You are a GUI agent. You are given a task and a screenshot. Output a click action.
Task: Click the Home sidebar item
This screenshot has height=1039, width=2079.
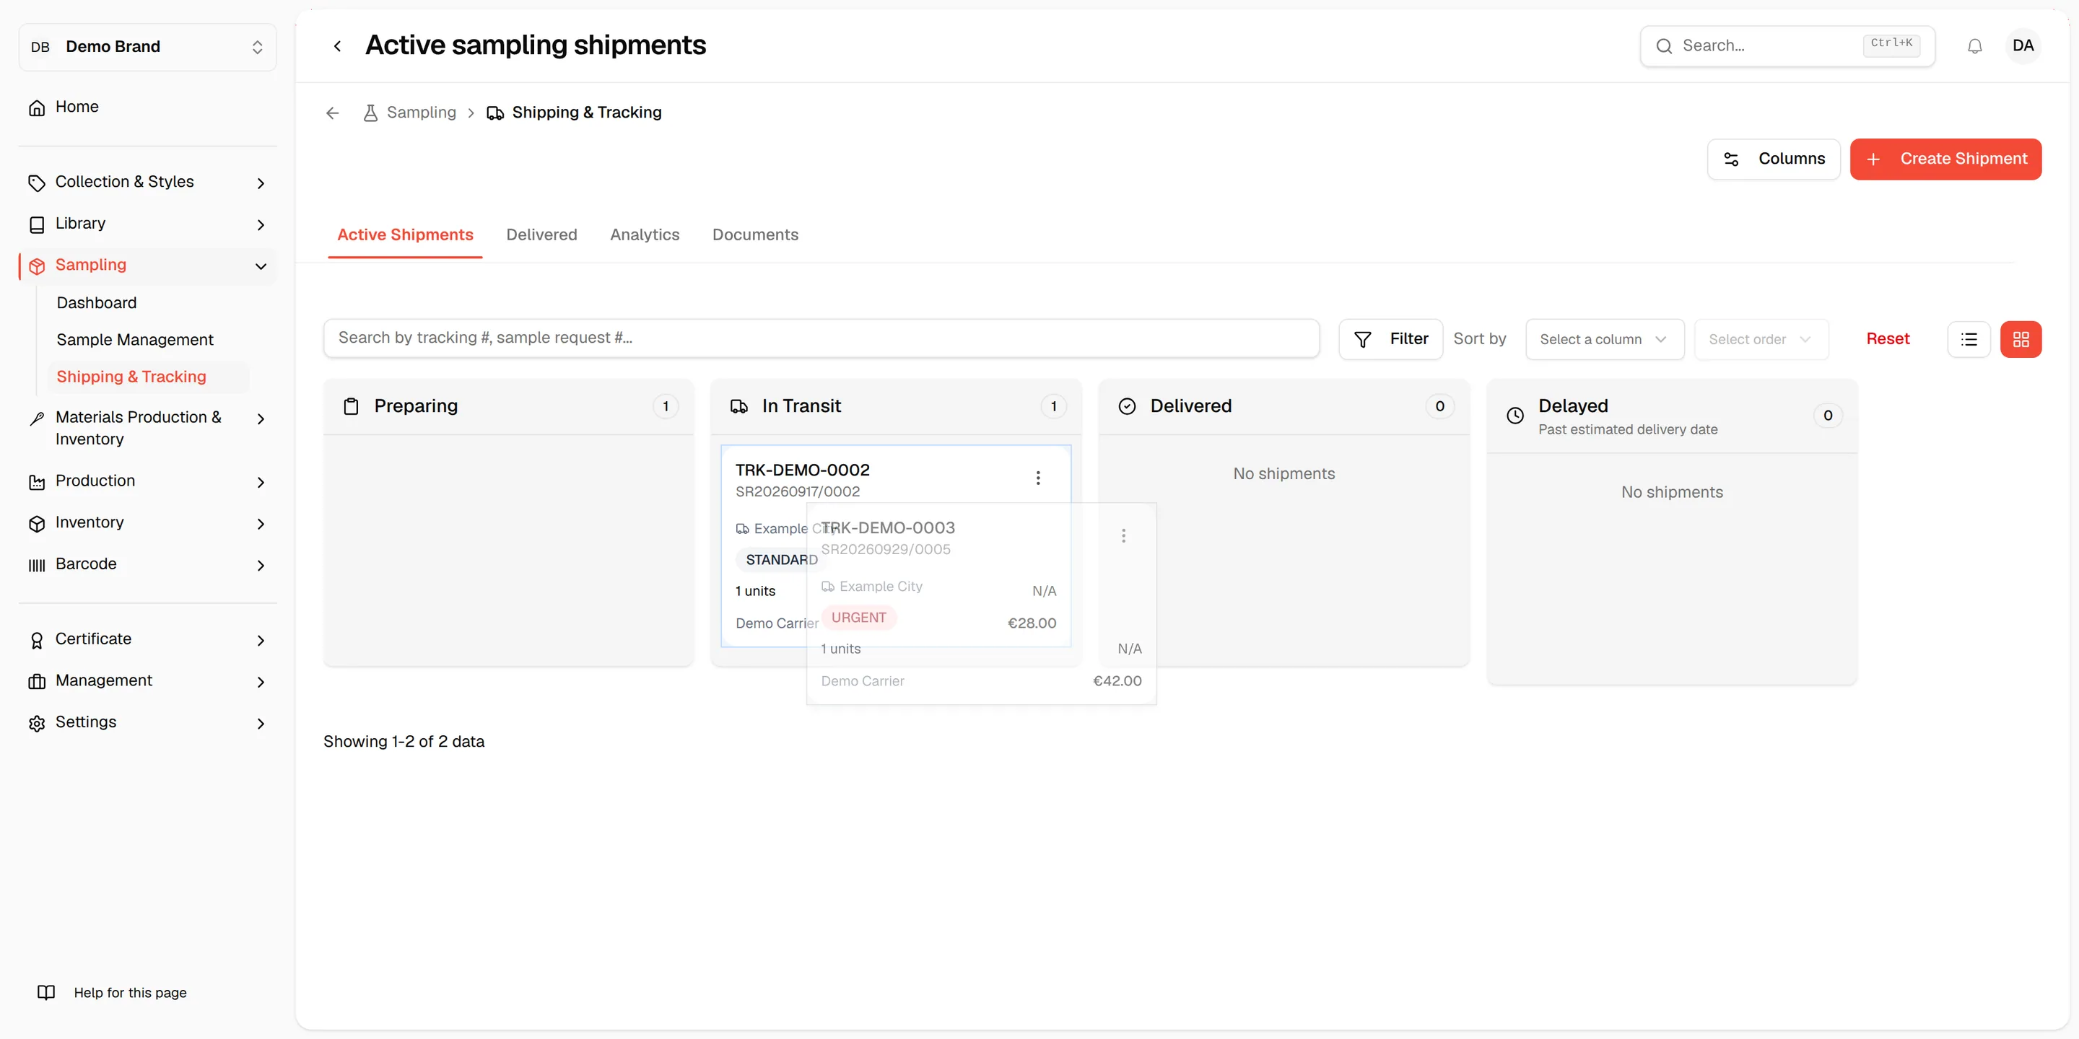point(147,108)
